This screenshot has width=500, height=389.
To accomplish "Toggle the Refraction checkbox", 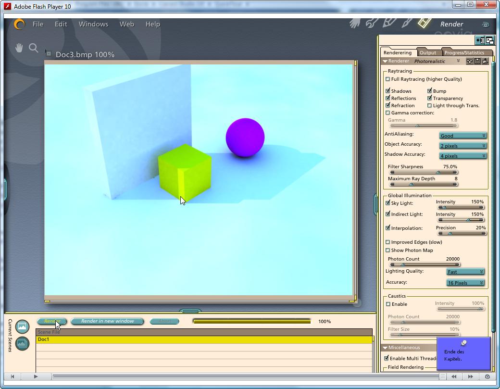I will pos(388,105).
